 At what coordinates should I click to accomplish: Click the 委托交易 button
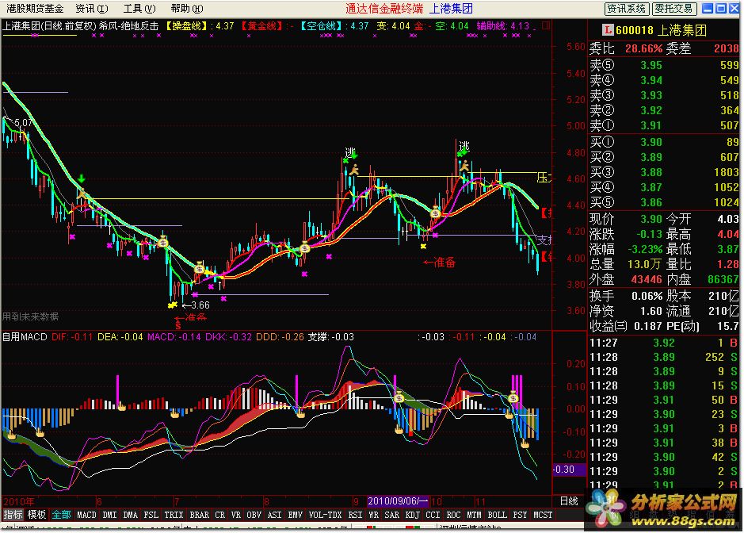coord(675,9)
